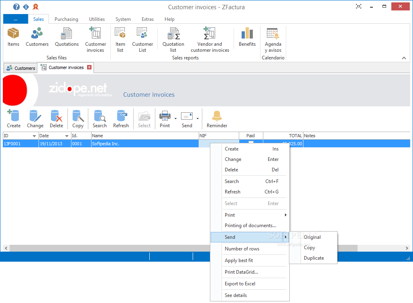Choose Printing of documents in context menu
This screenshot has height=303, width=413.
pos(250,226)
